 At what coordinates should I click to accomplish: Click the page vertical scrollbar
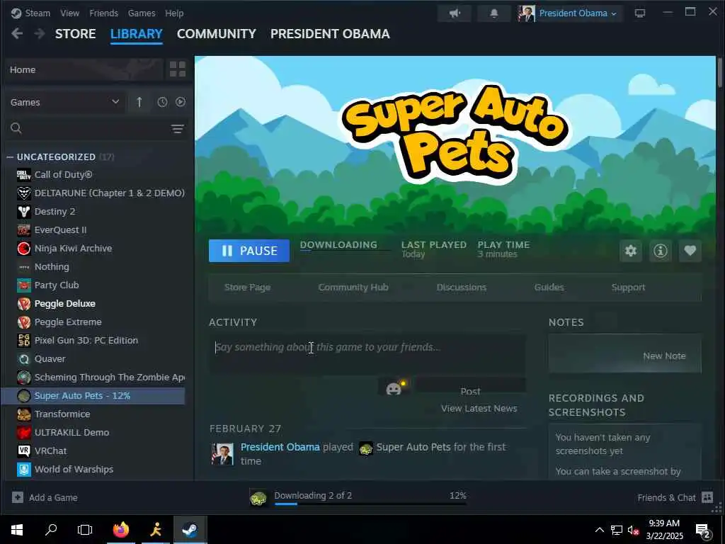tap(719, 72)
